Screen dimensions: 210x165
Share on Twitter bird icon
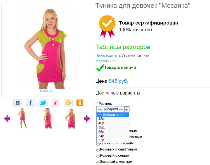43,103
